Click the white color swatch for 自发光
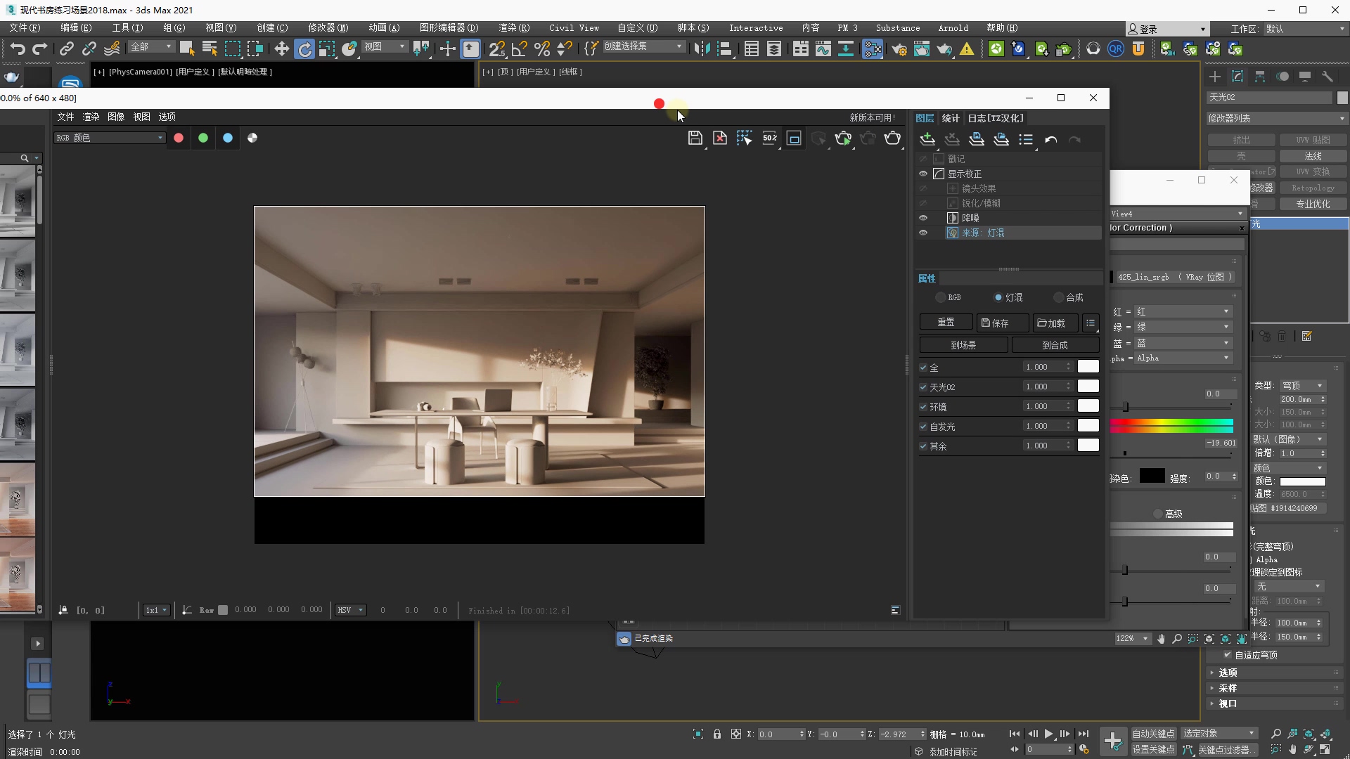Screen dimensions: 1350x759 click(x=1088, y=426)
